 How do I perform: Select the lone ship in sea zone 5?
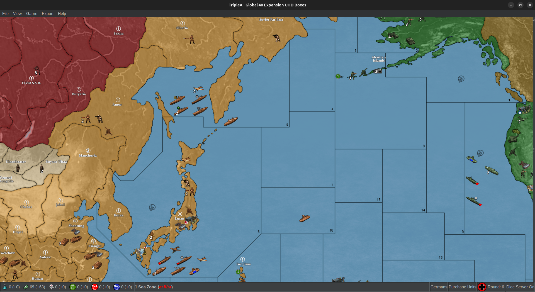pyautogui.click(x=231, y=121)
